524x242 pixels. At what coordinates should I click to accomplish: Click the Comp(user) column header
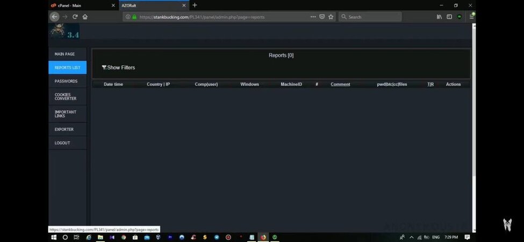click(206, 84)
